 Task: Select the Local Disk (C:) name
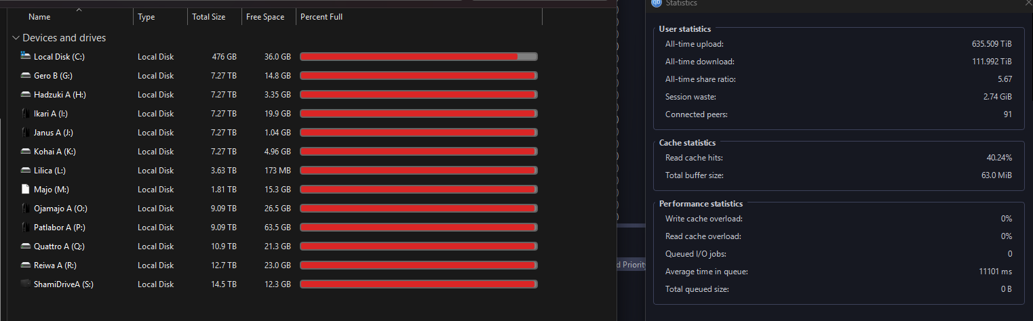(x=59, y=57)
